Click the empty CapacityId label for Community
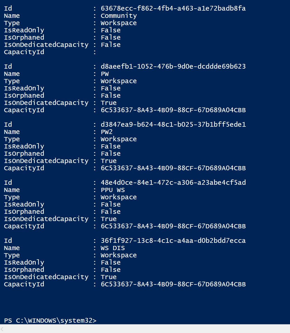290x333 pixels. [x=24, y=52]
